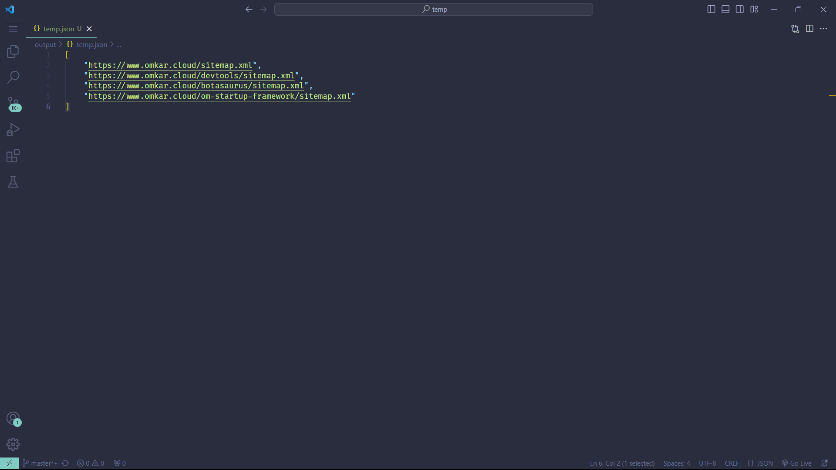Screen dimensions: 836x470
Task: Open the Extensions view
Action: click(13, 156)
